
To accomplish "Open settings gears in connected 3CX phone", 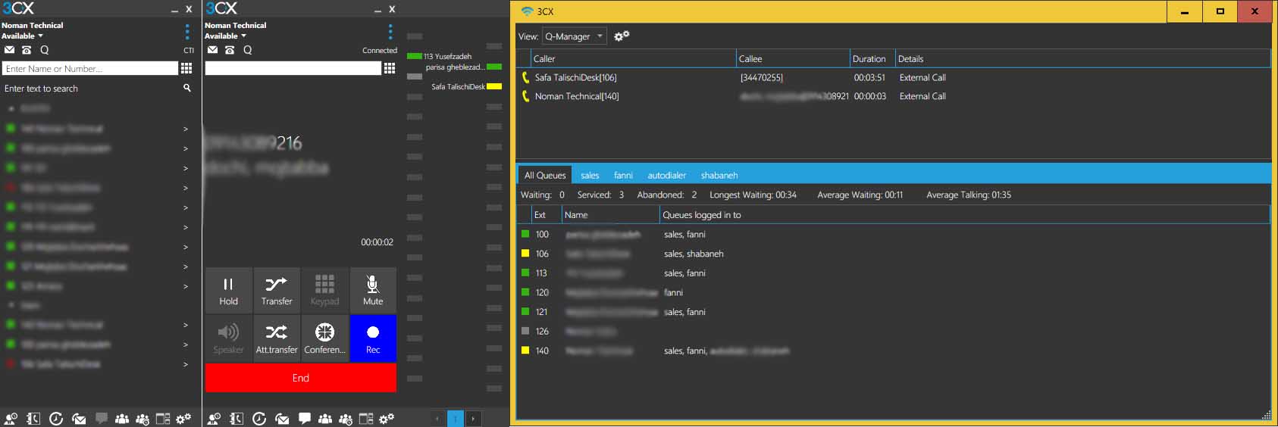I will click(x=387, y=419).
